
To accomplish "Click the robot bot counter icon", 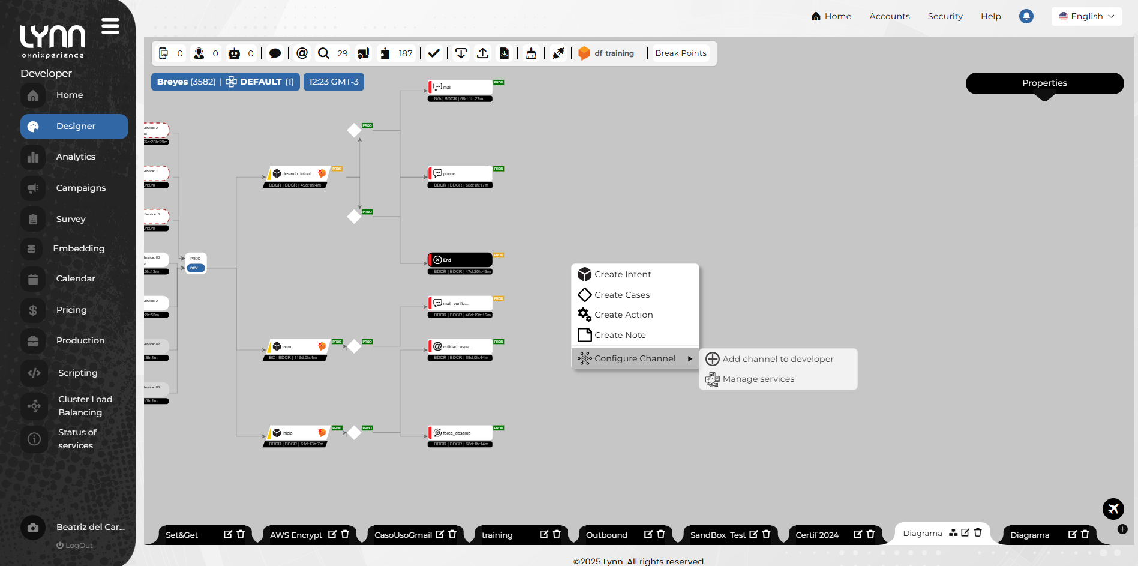I will tap(235, 53).
